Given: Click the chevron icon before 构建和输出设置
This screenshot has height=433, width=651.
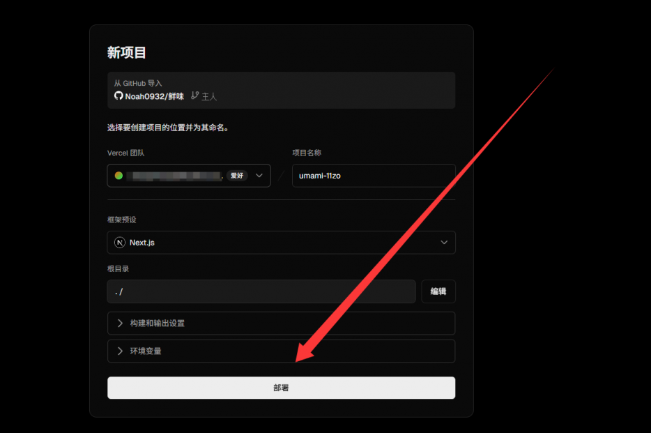Looking at the screenshot, I should (120, 323).
